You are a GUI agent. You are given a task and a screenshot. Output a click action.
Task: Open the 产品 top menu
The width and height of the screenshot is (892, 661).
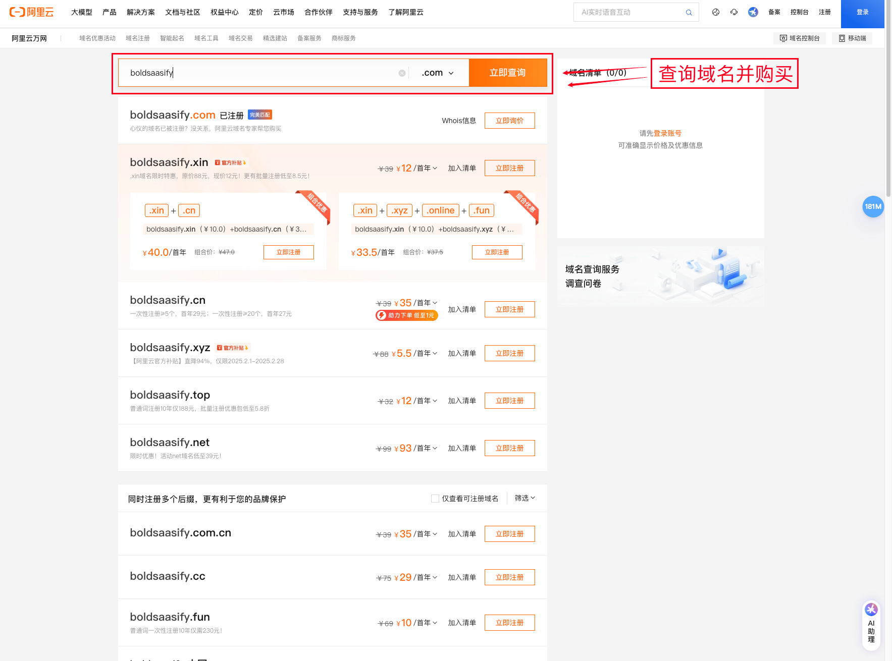(110, 12)
